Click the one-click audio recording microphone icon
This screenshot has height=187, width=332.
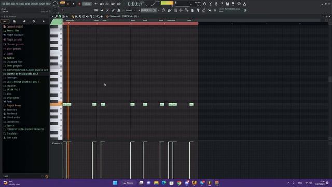[216, 4]
